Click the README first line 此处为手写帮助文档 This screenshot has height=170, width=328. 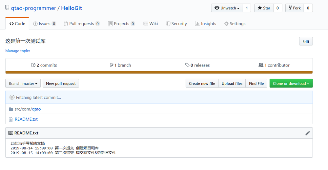[x=28, y=143]
